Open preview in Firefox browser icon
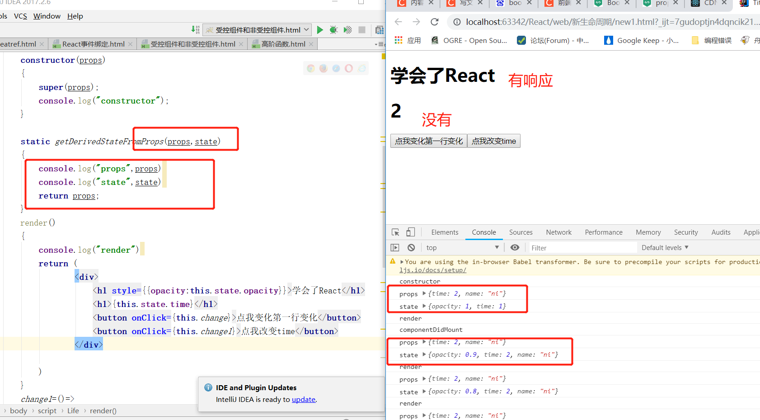The height and width of the screenshot is (420, 760). (x=324, y=68)
